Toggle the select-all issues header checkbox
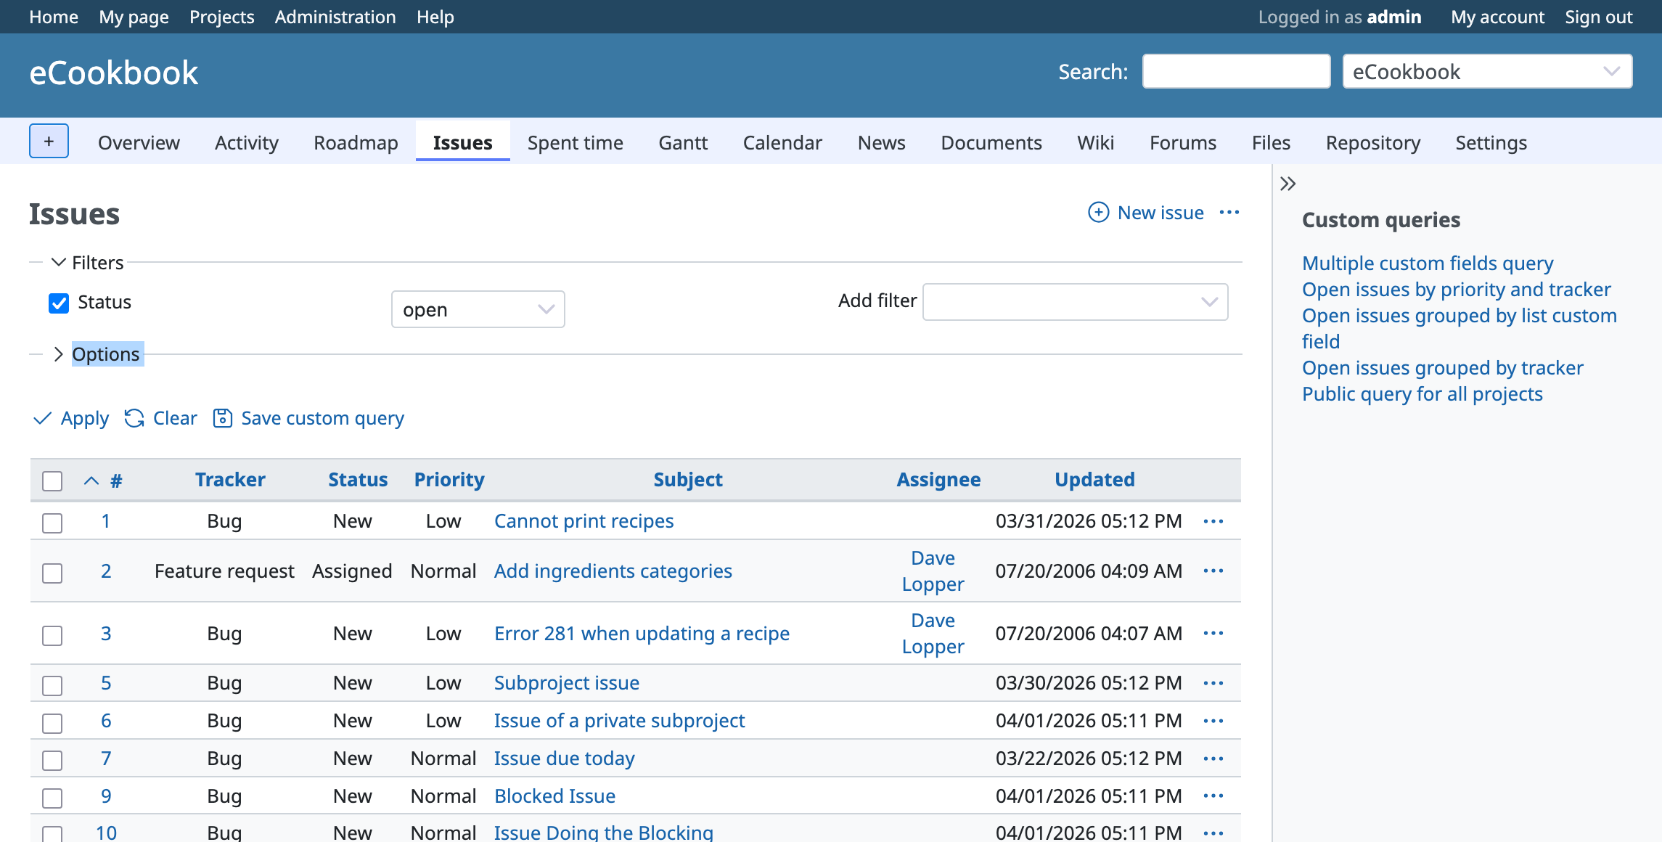This screenshot has height=842, width=1662. (x=52, y=481)
